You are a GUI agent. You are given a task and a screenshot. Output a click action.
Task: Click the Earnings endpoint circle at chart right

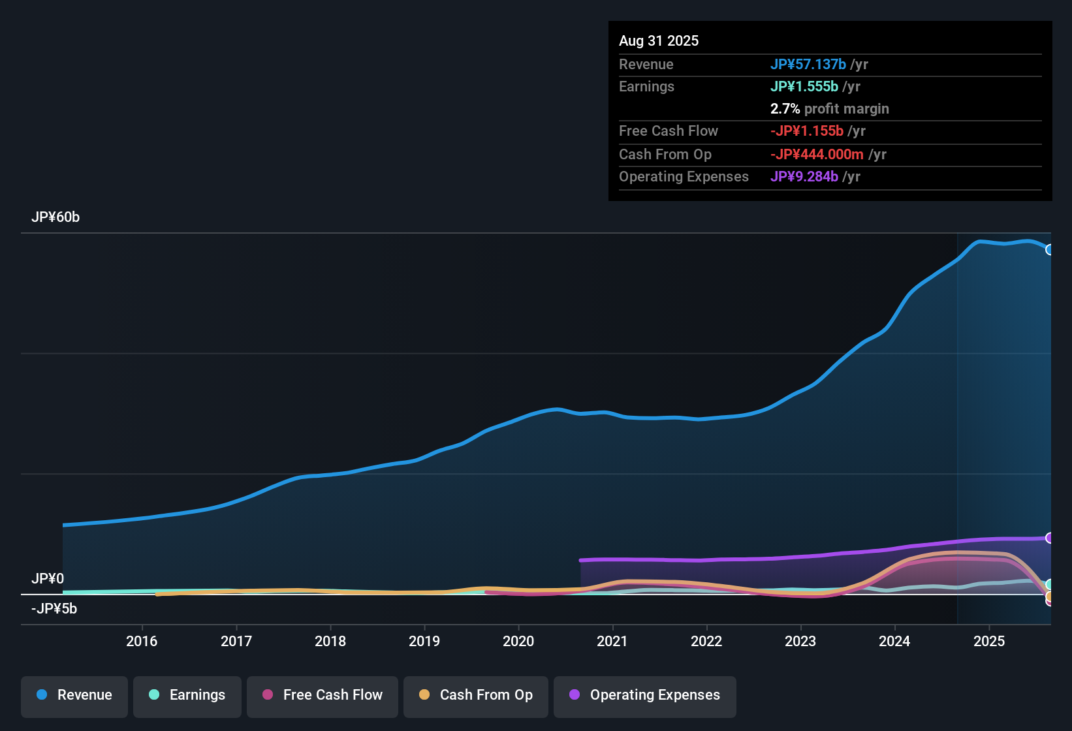[x=1050, y=585]
